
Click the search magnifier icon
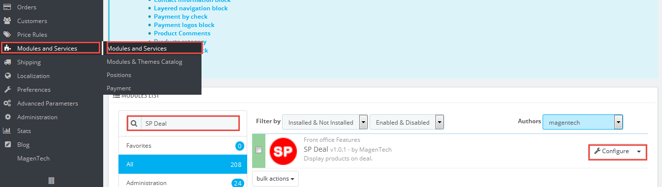134,123
